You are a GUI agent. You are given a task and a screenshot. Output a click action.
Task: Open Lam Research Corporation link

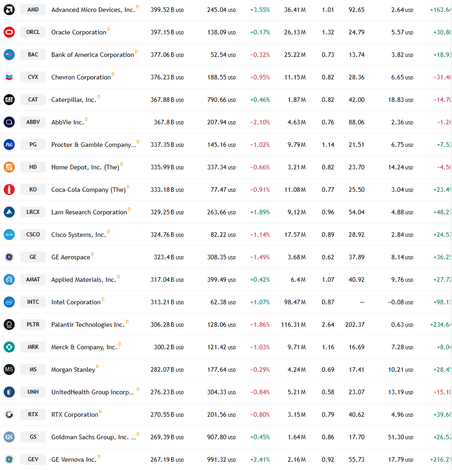[x=89, y=212]
